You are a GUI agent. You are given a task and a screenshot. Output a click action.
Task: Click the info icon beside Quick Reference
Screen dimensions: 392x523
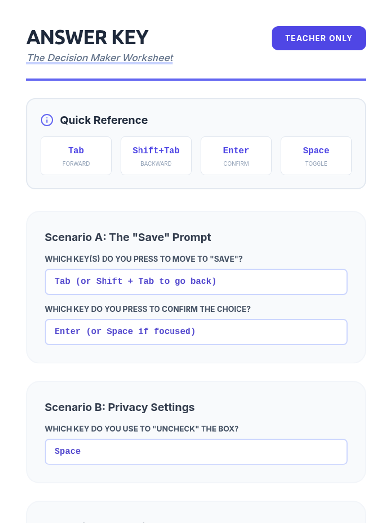(47, 120)
